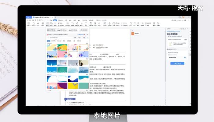The height and width of the screenshot is (122, 214).
Task: Go to the blue home tab
Action: pyautogui.click(x=29, y=17)
